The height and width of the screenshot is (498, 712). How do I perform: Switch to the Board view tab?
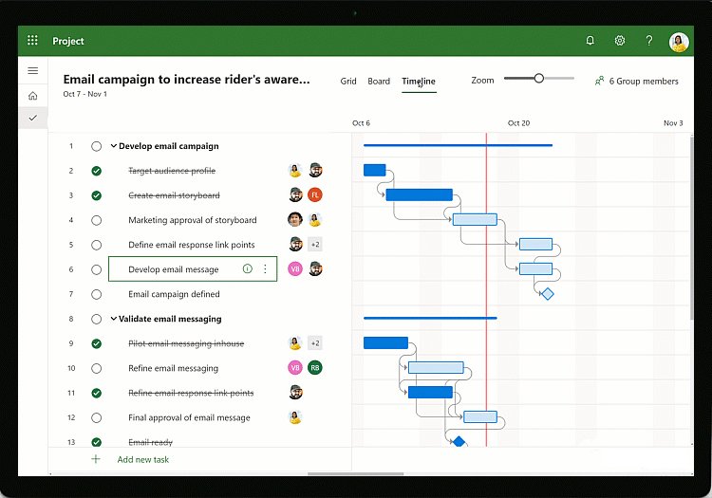pyautogui.click(x=379, y=82)
